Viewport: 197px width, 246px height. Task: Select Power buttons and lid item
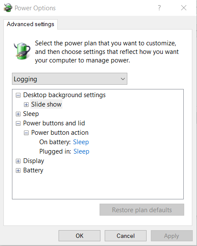(x=54, y=123)
